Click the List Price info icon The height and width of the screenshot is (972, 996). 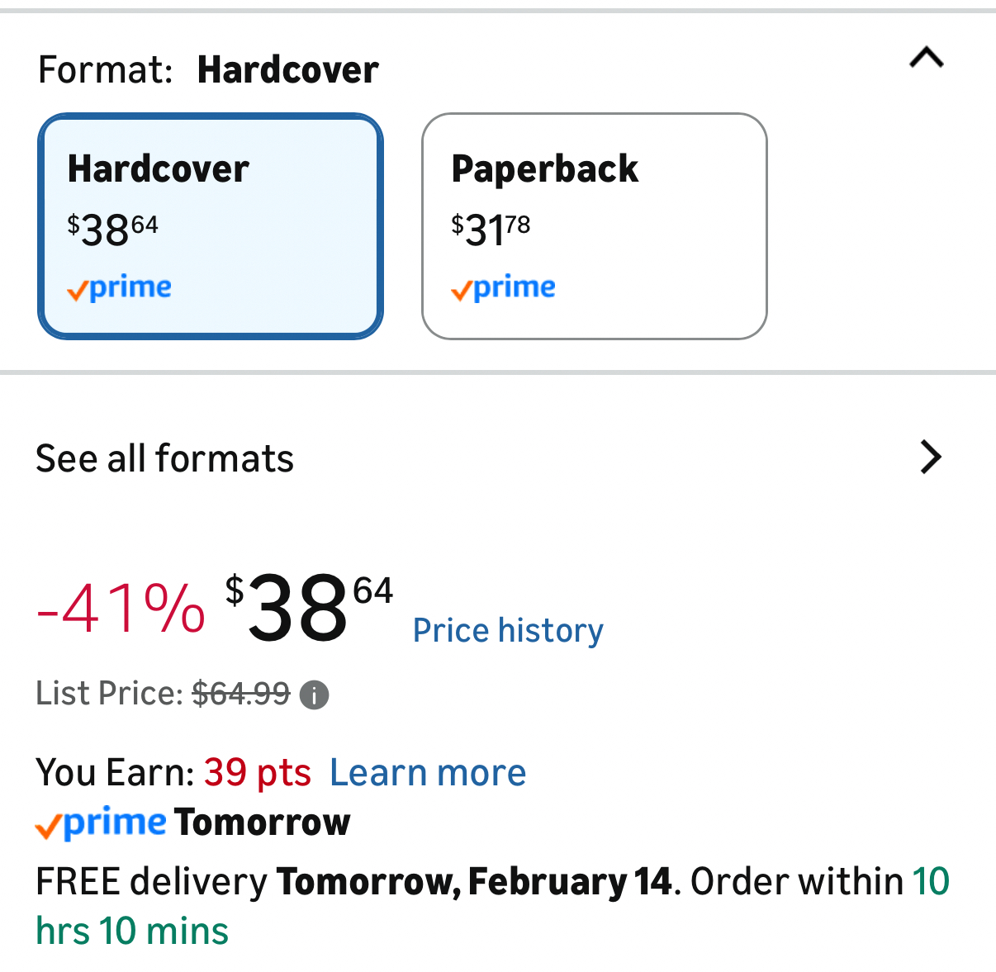tap(314, 695)
